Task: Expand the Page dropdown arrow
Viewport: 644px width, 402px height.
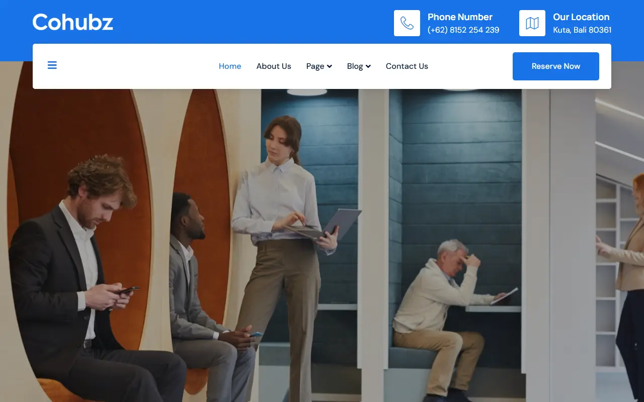Action: point(330,66)
